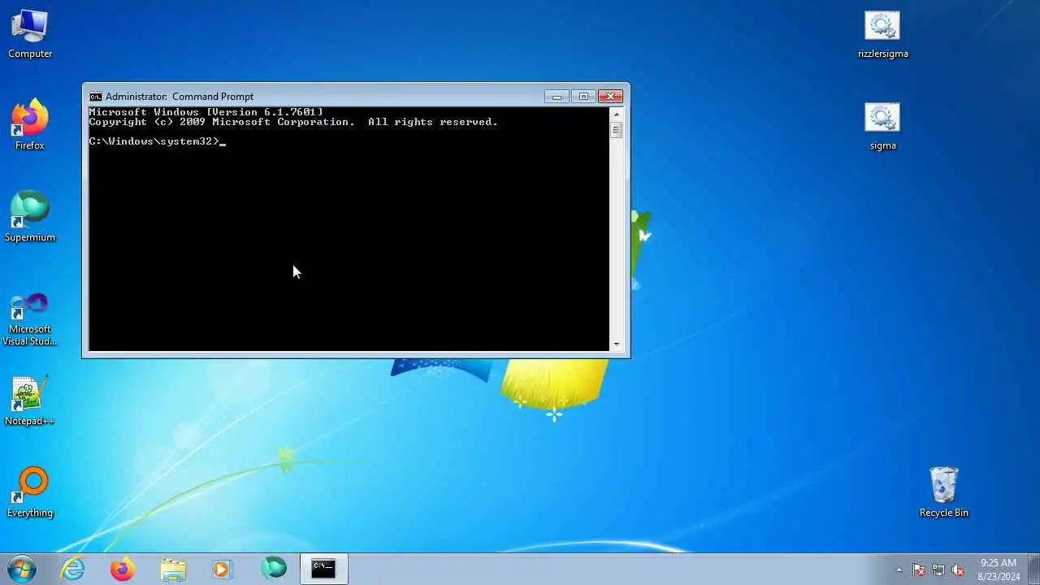Select the Microsoft Visual Studio desktop shortcut

(30, 318)
